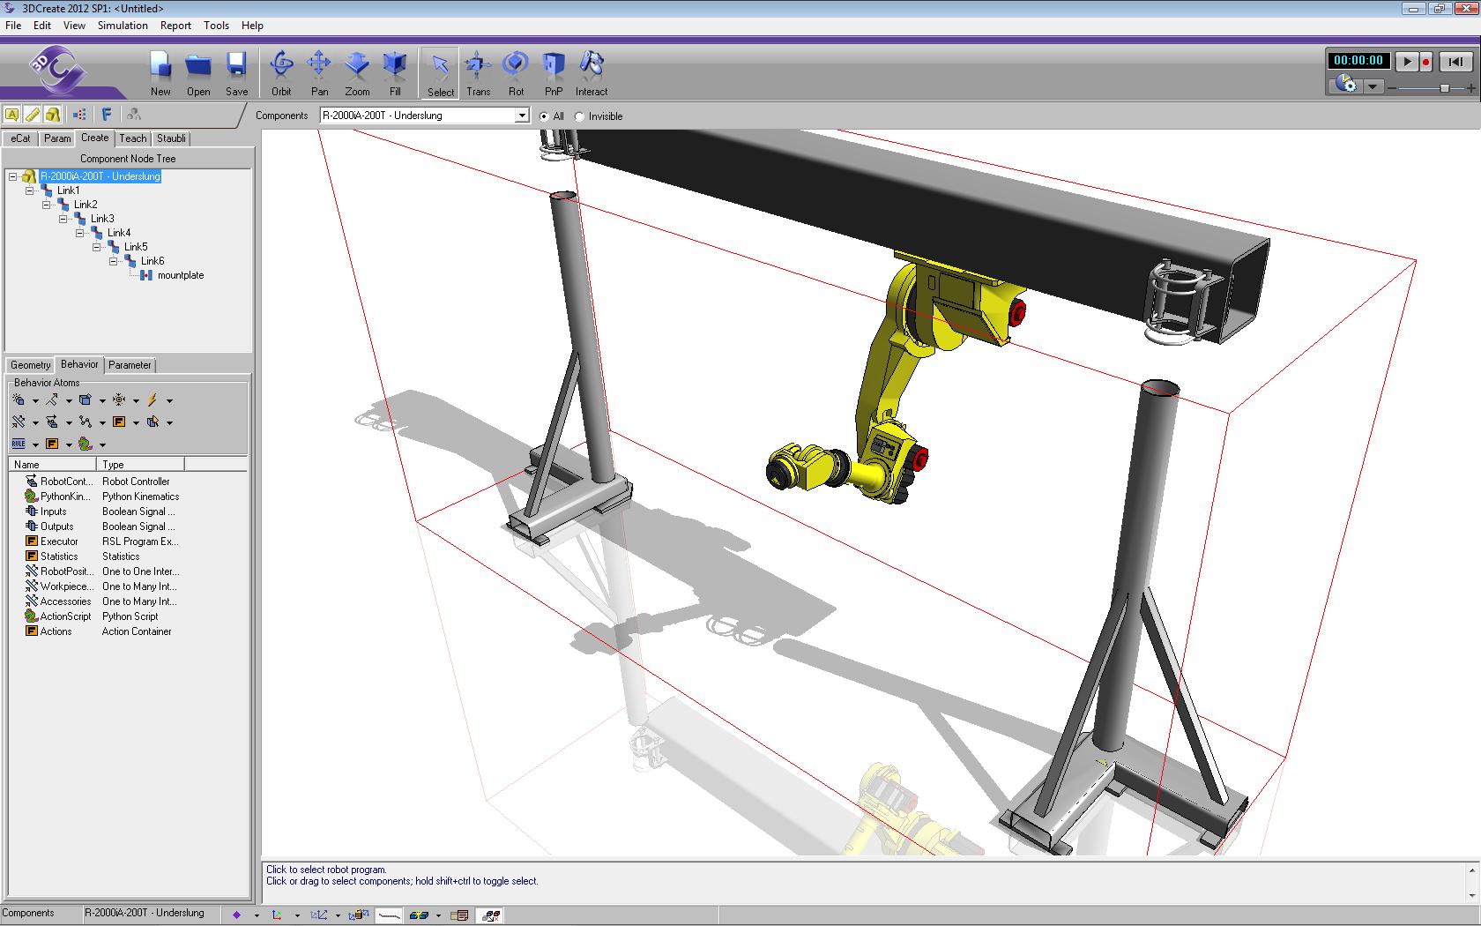Click the Type column header

(x=140, y=465)
